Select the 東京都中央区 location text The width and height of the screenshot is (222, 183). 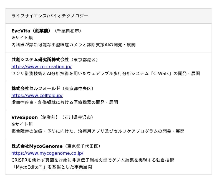78,88
